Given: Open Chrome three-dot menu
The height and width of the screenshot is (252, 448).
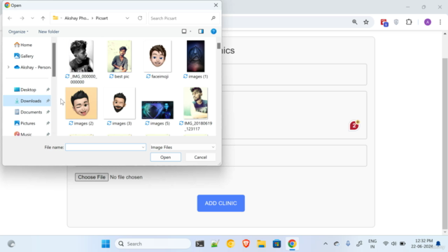Looking at the screenshot, I should click(x=440, y=22).
